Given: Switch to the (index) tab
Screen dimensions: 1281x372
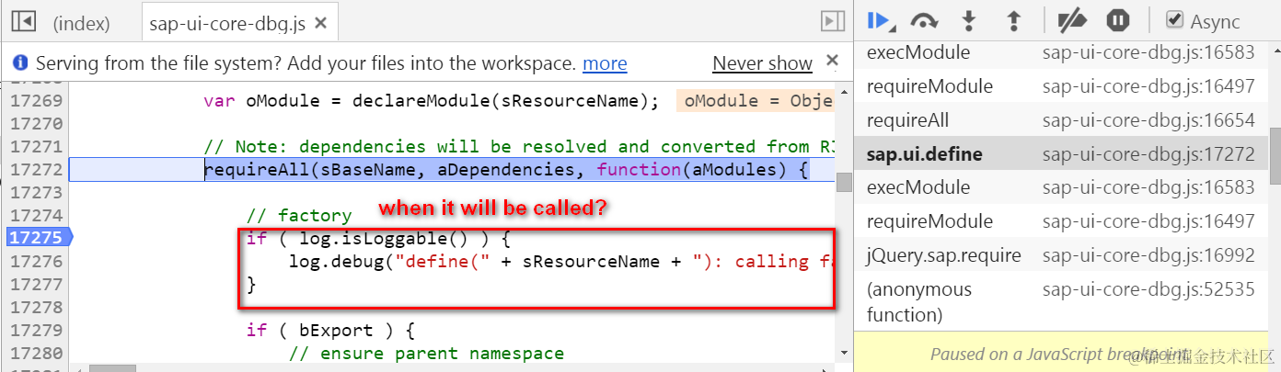Looking at the screenshot, I should tap(81, 23).
